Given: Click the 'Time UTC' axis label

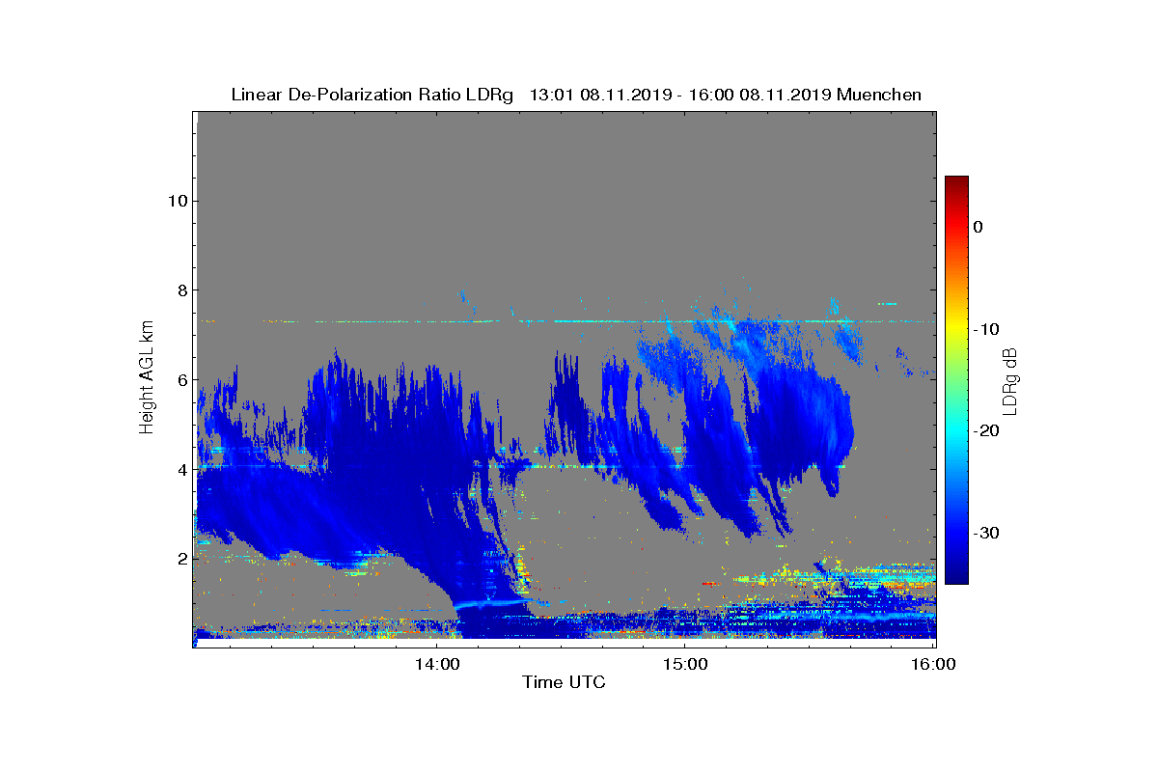Looking at the screenshot, I should coord(564,683).
